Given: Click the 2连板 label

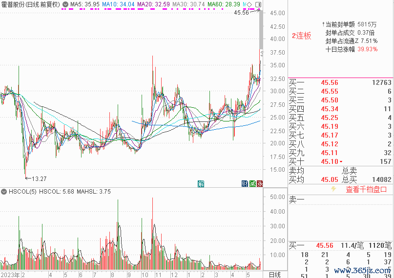Looking at the screenshot, I should point(301,36).
